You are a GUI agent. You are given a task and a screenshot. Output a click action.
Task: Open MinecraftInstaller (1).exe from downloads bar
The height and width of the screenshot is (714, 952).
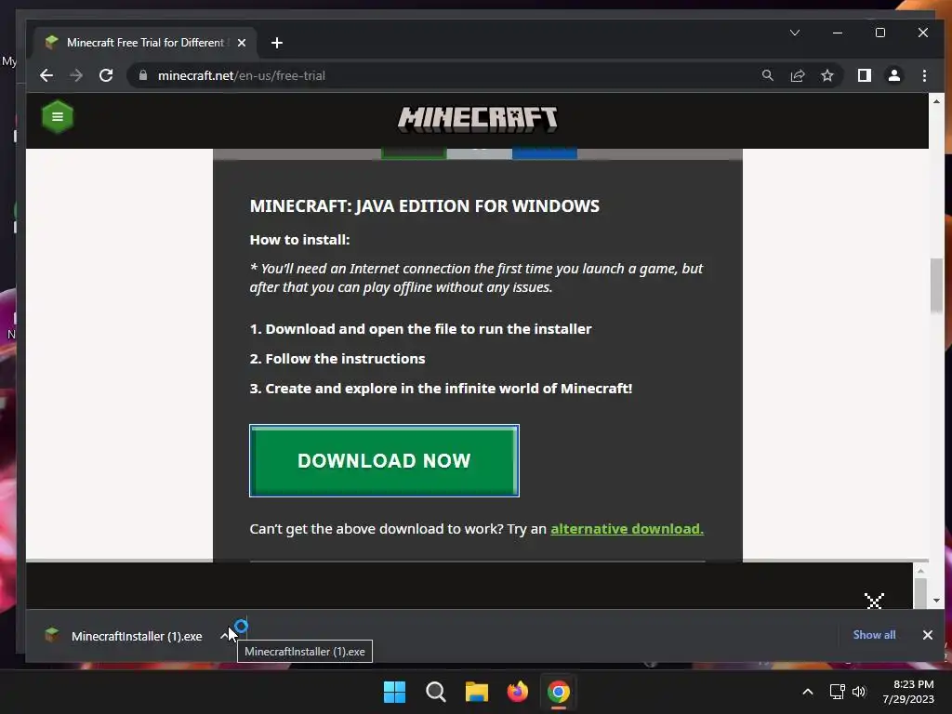[x=125, y=636]
